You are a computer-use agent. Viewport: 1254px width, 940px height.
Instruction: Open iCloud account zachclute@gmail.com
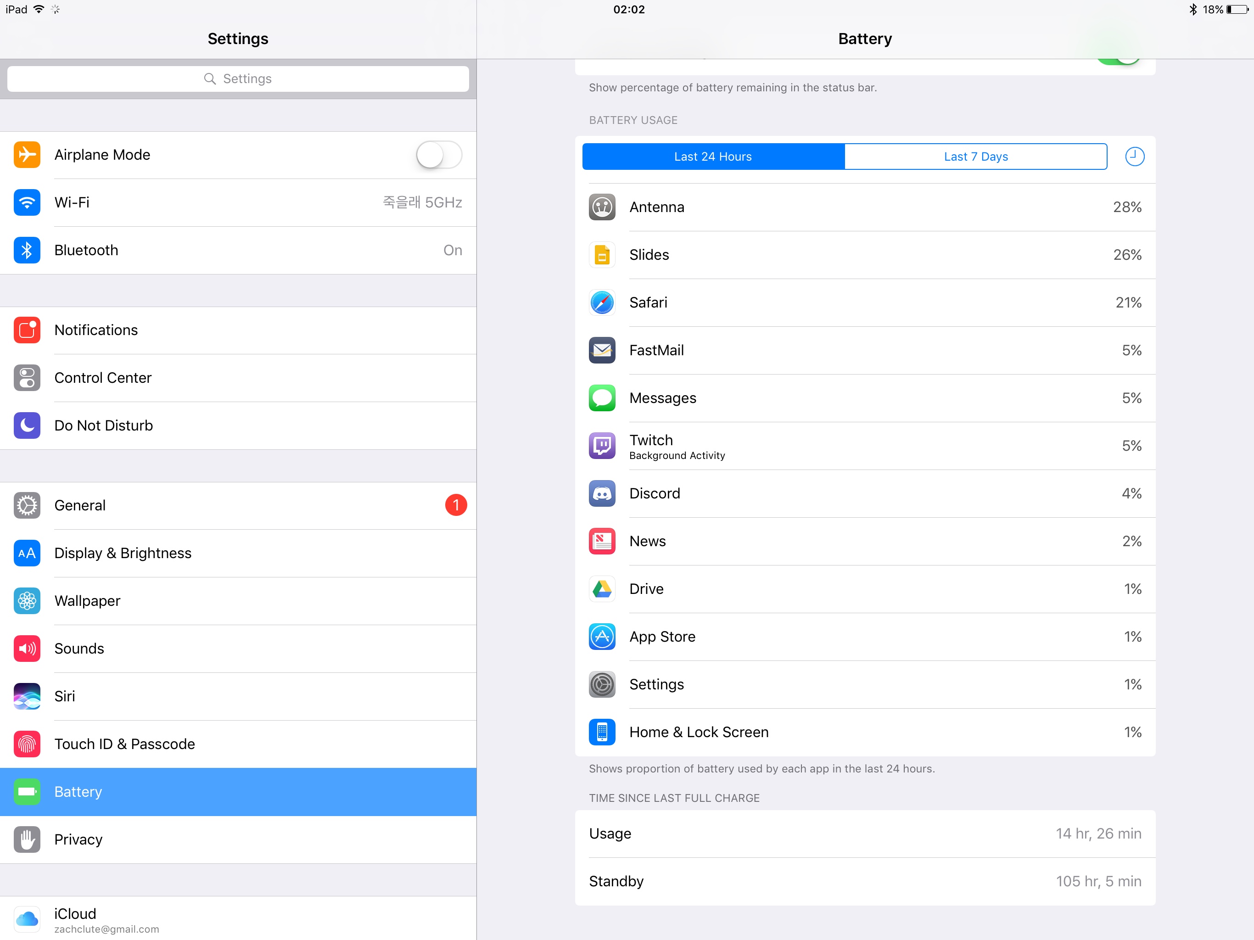click(x=238, y=919)
